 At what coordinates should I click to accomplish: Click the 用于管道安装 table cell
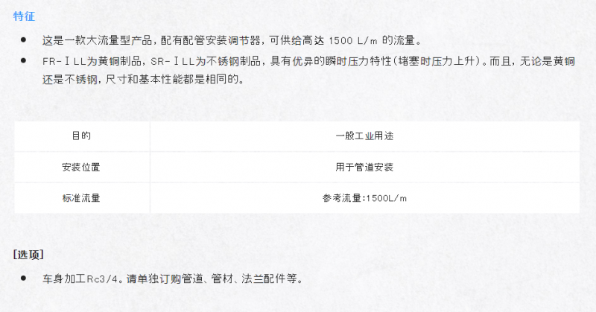pyautogui.click(x=364, y=168)
